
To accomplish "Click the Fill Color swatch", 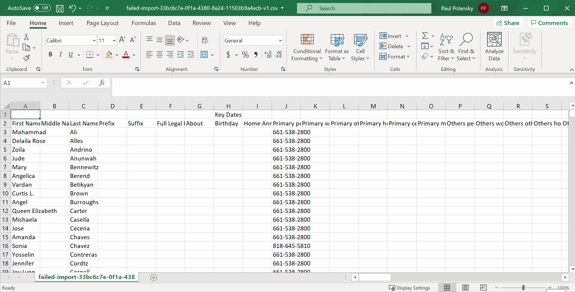I will point(109,55).
